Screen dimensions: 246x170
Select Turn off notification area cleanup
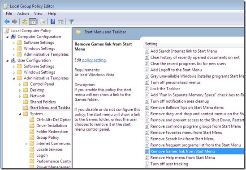click(180, 101)
